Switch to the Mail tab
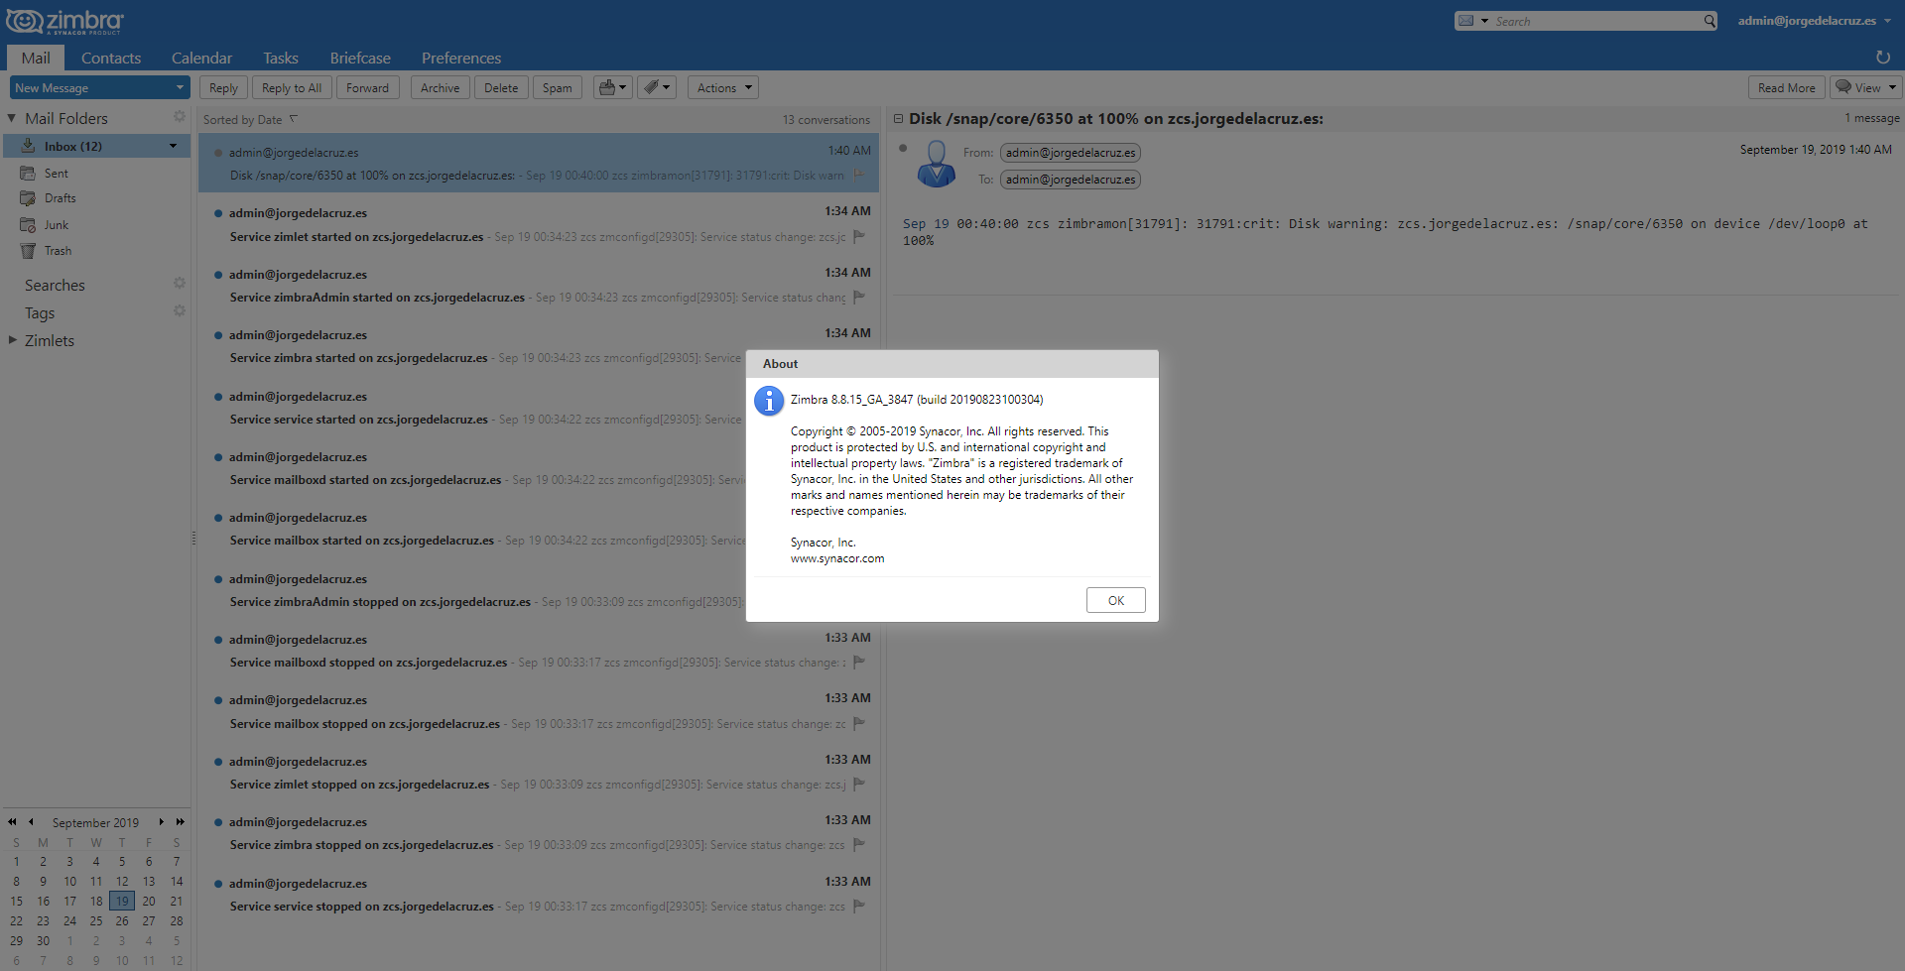Viewport: 1905px width, 971px height. [x=36, y=58]
